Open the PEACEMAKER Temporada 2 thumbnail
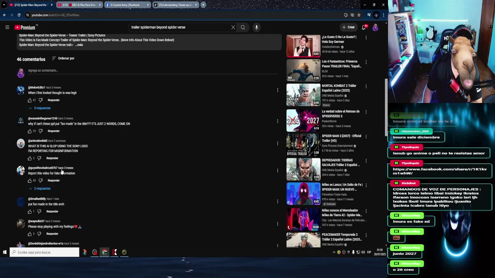495x278 pixels. pyautogui.click(x=303, y=240)
